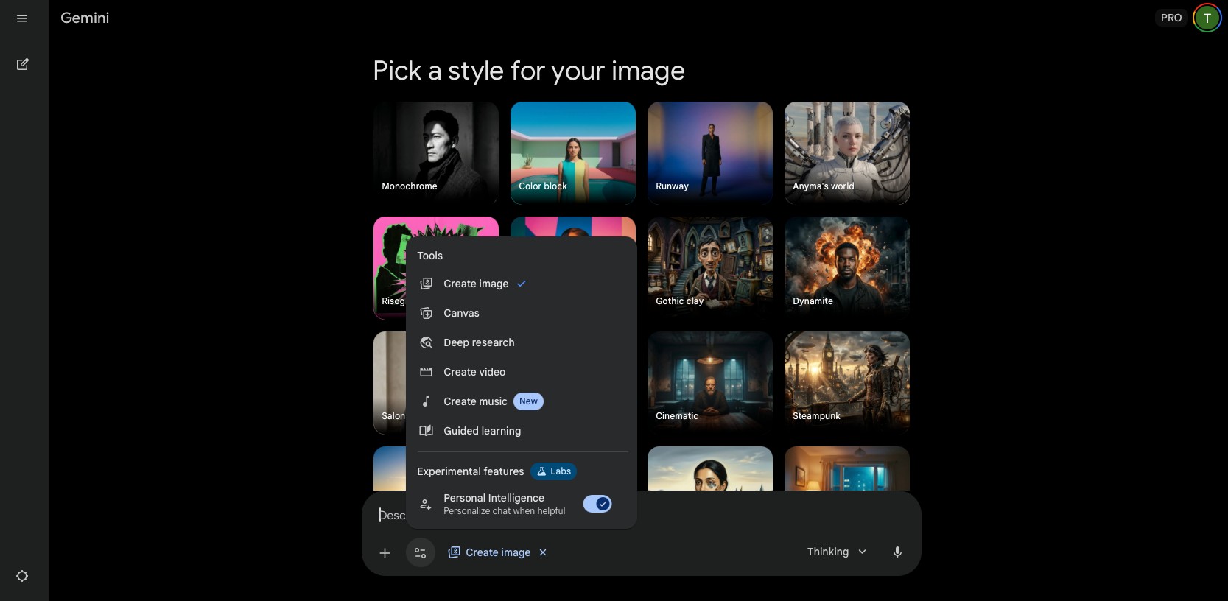Choose the Gothic clay style thumbnail
This screenshot has width=1228, height=601.
710,268
